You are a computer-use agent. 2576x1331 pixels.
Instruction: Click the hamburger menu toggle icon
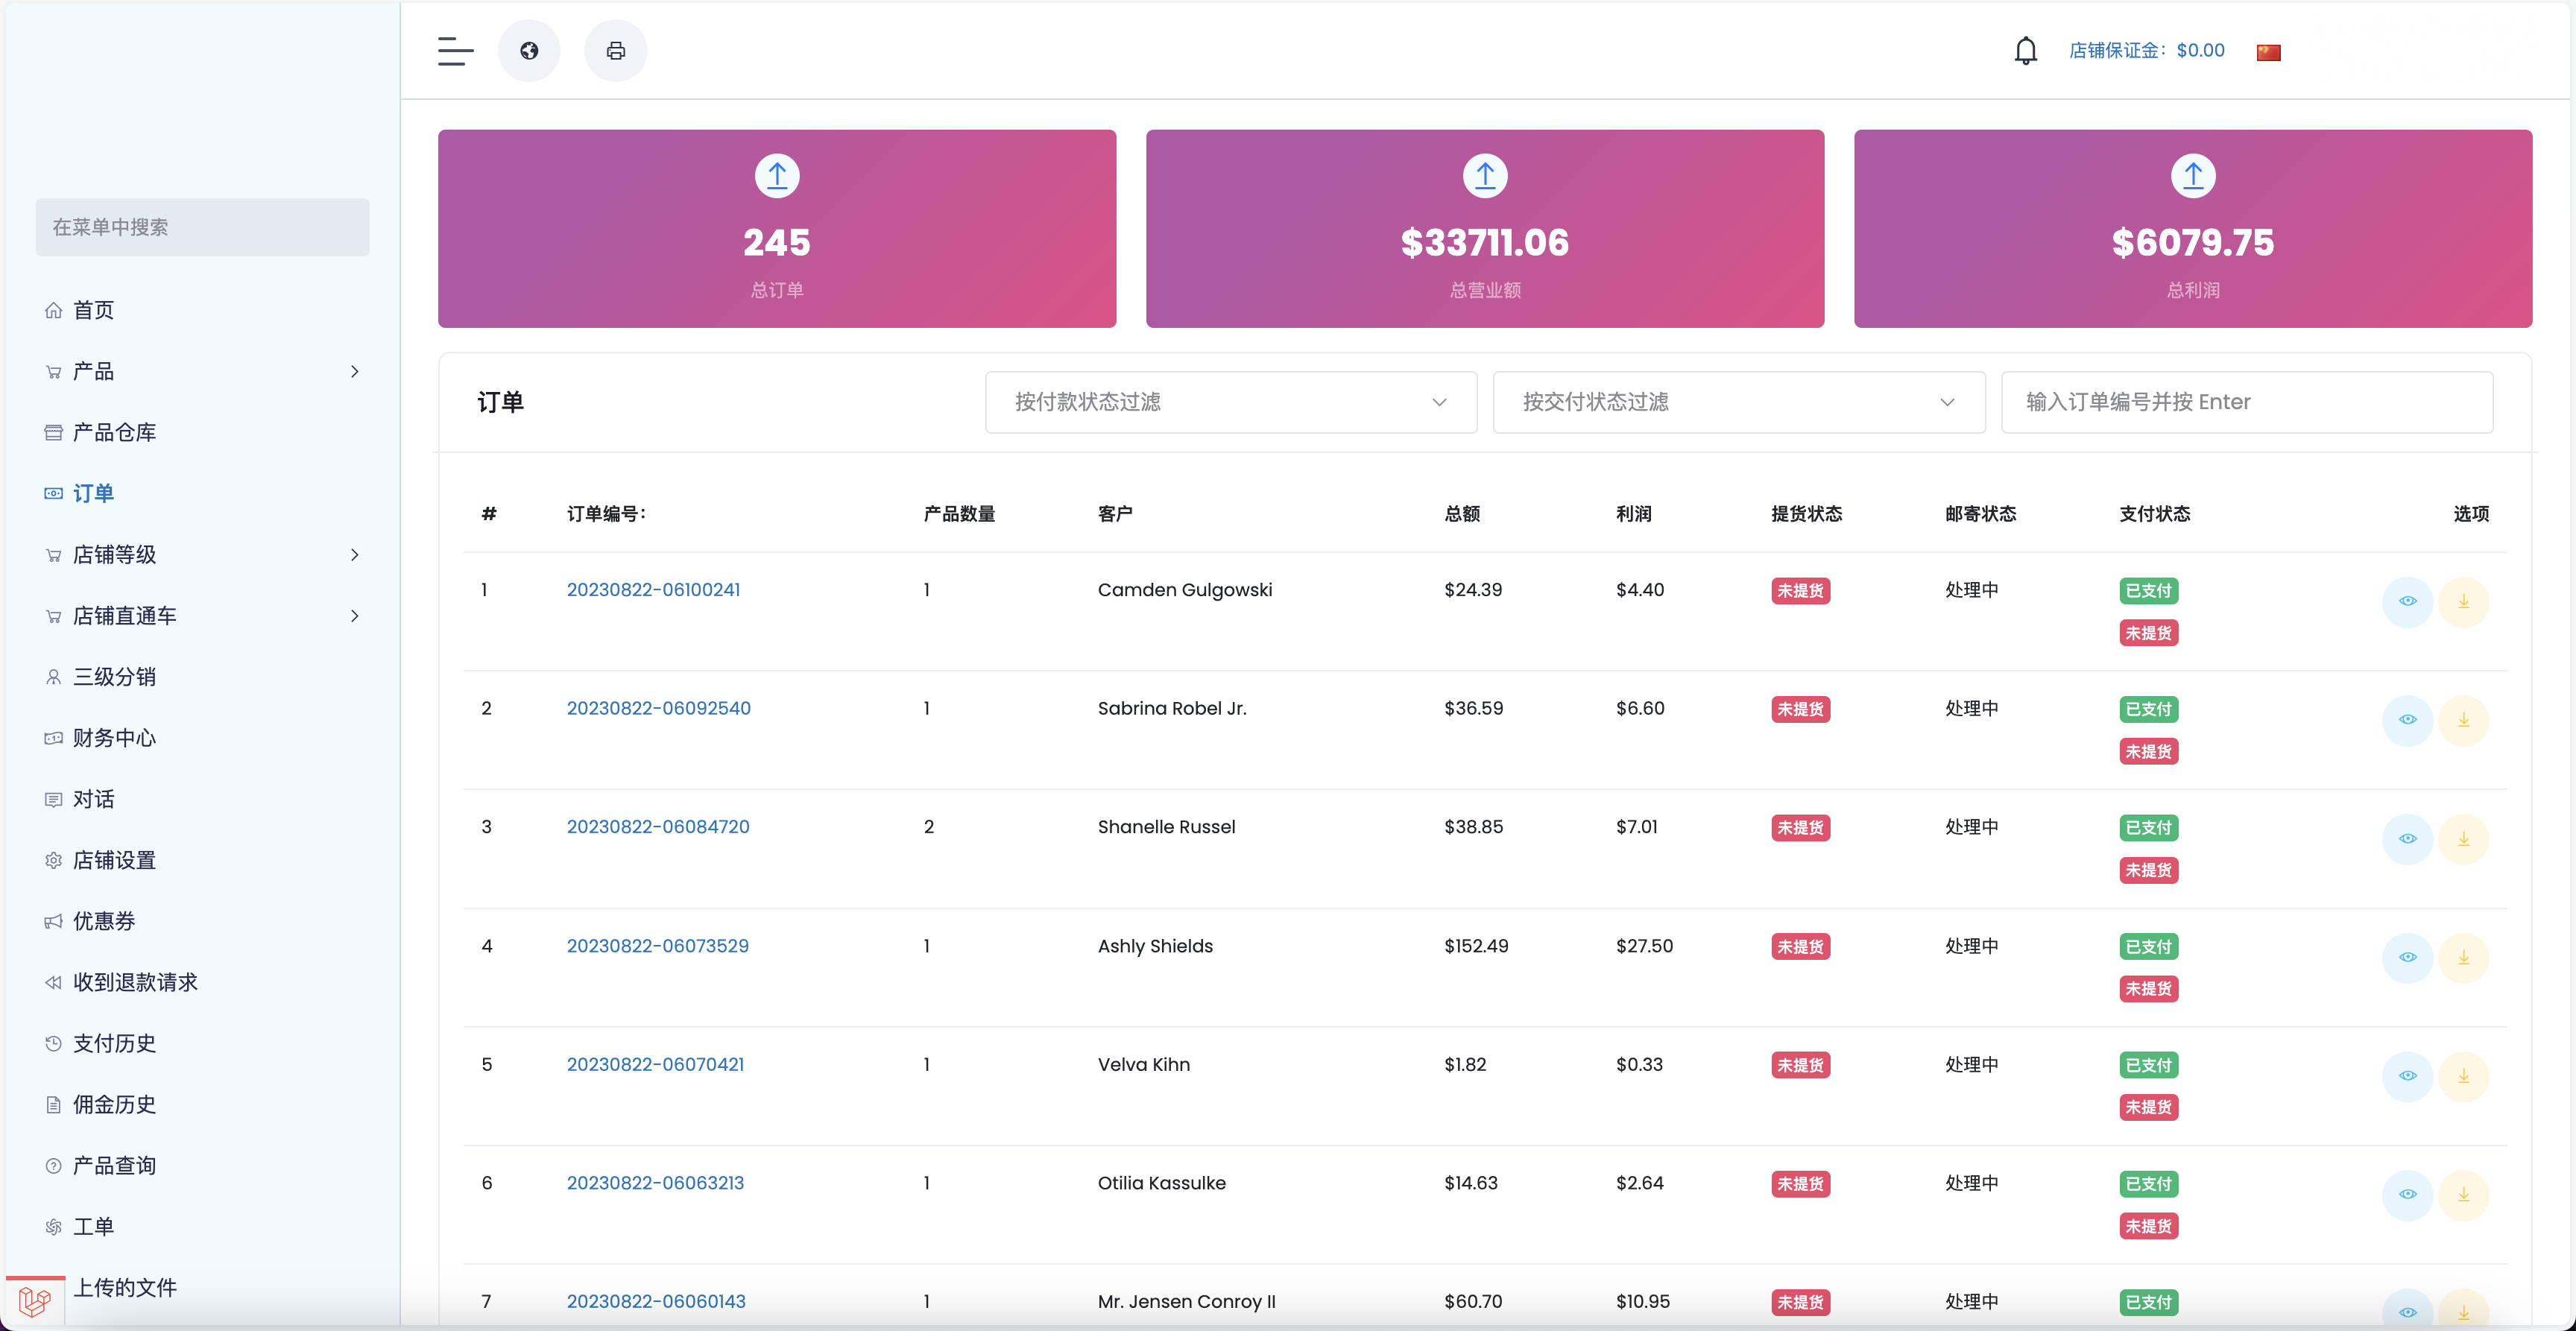(455, 51)
